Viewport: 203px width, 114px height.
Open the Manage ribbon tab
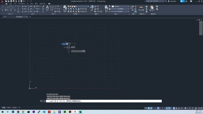point(31,3)
